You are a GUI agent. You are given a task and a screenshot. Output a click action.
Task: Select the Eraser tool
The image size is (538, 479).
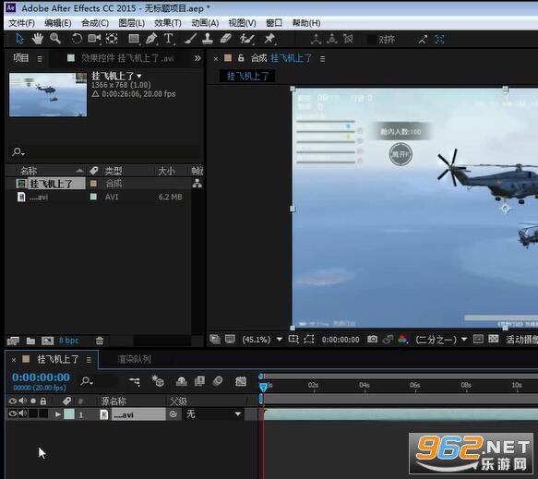click(x=225, y=39)
